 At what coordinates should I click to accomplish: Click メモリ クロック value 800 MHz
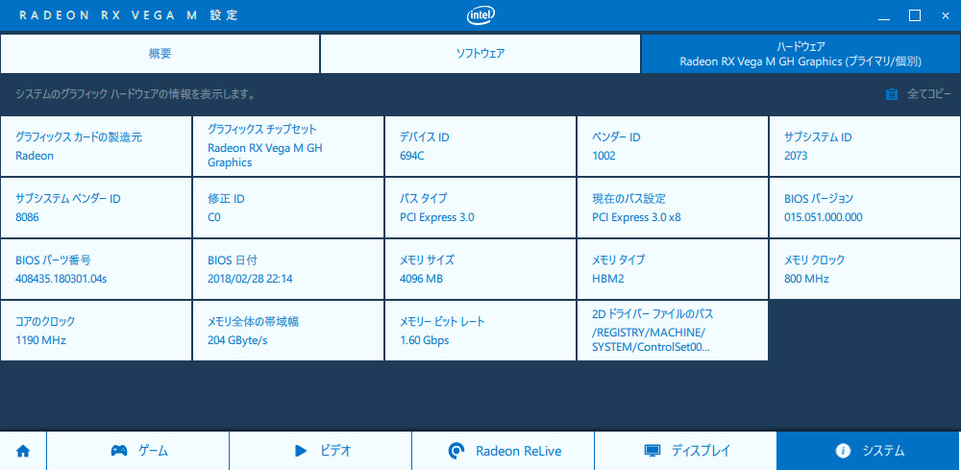pos(806,279)
